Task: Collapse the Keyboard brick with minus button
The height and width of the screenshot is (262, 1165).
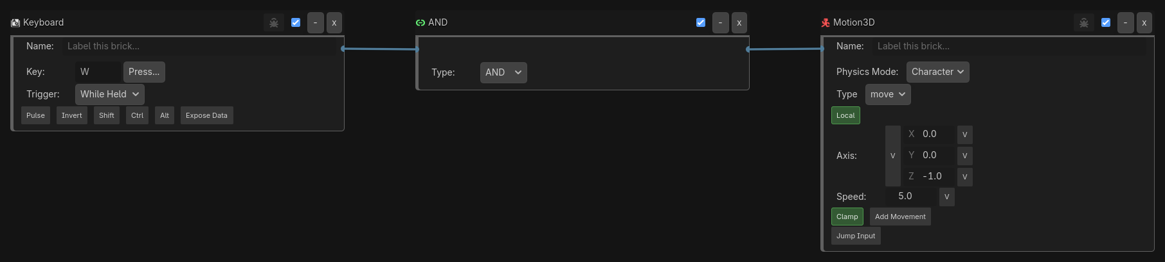Action: 315,22
